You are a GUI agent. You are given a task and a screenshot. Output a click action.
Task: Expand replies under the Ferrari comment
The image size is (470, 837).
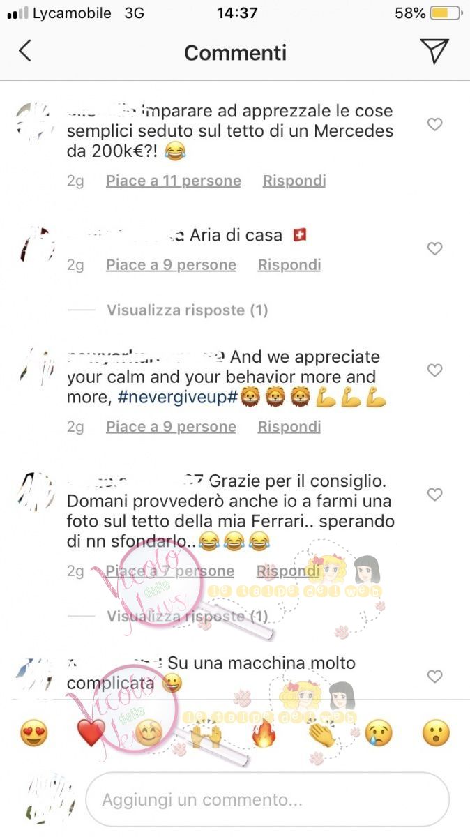[187, 617]
